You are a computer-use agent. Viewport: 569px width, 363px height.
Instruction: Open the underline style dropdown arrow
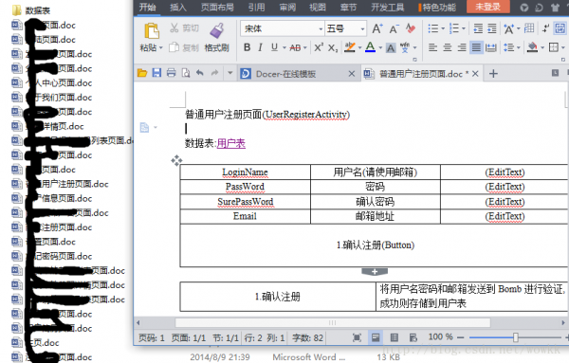[x=284, y=48]
